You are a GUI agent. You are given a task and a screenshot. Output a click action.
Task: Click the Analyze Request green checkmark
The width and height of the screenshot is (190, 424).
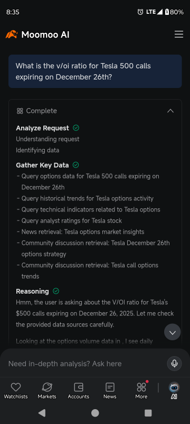pos(76,128)
